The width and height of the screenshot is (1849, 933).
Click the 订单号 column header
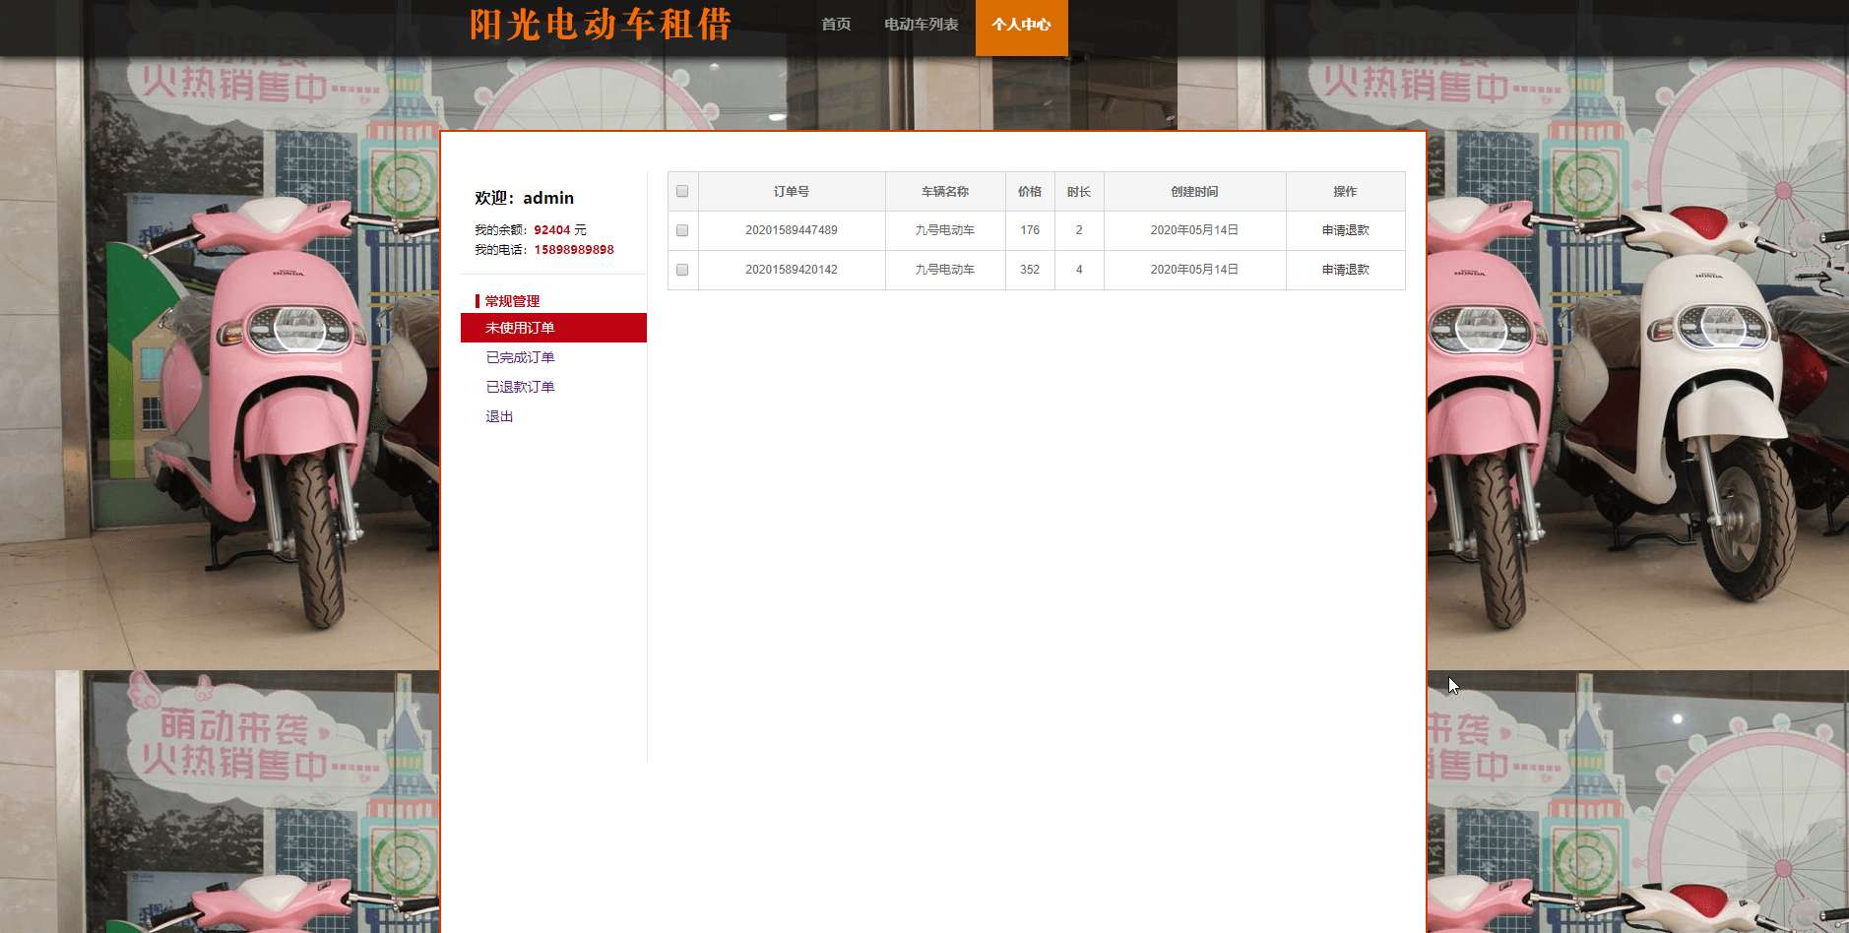pyautogui.click(x=791, y=192)
